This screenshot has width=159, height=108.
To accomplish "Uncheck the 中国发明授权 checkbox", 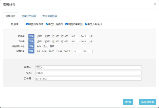I will [47, 24].
